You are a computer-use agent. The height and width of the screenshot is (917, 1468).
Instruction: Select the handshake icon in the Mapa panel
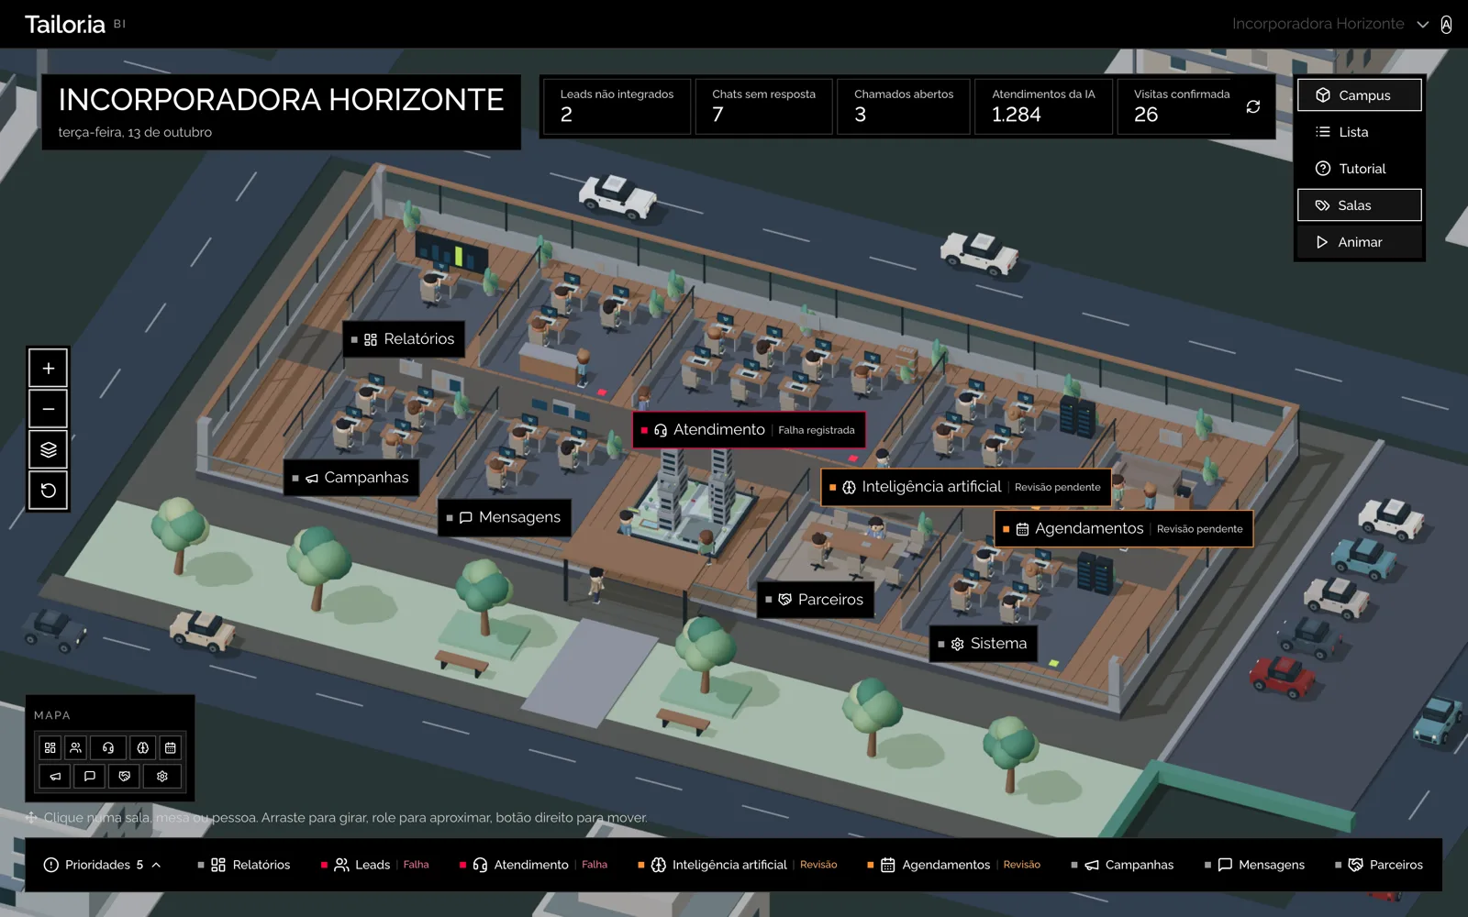pos(125,777)
